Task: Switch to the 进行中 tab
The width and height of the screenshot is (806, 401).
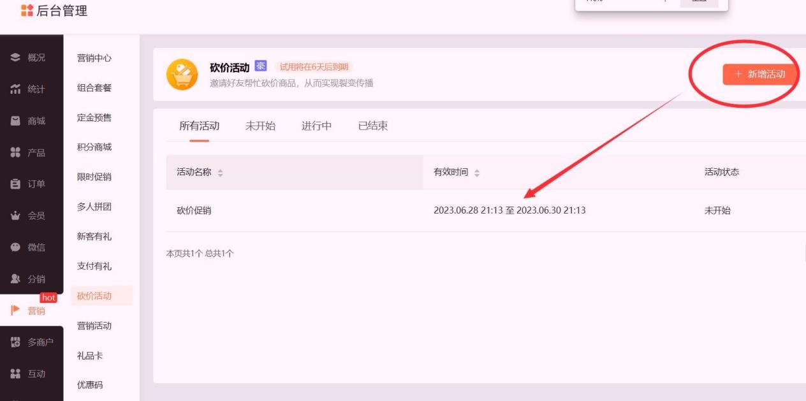Action: pos(316,126)
